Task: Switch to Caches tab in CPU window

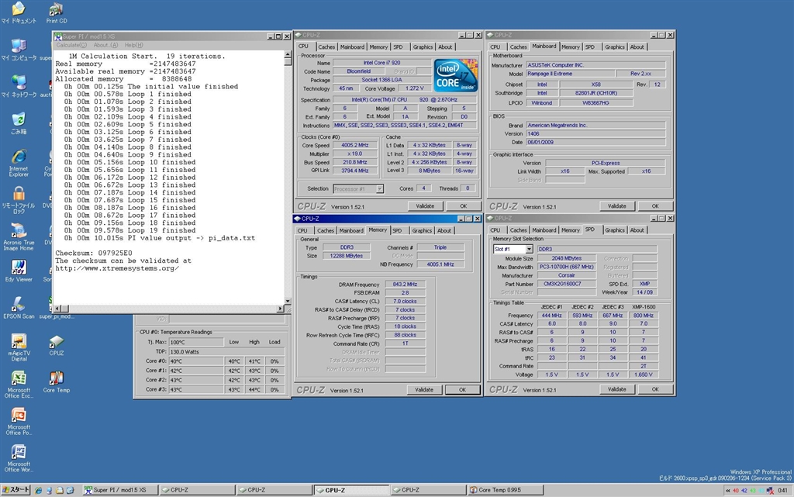Action: (326, 47)
